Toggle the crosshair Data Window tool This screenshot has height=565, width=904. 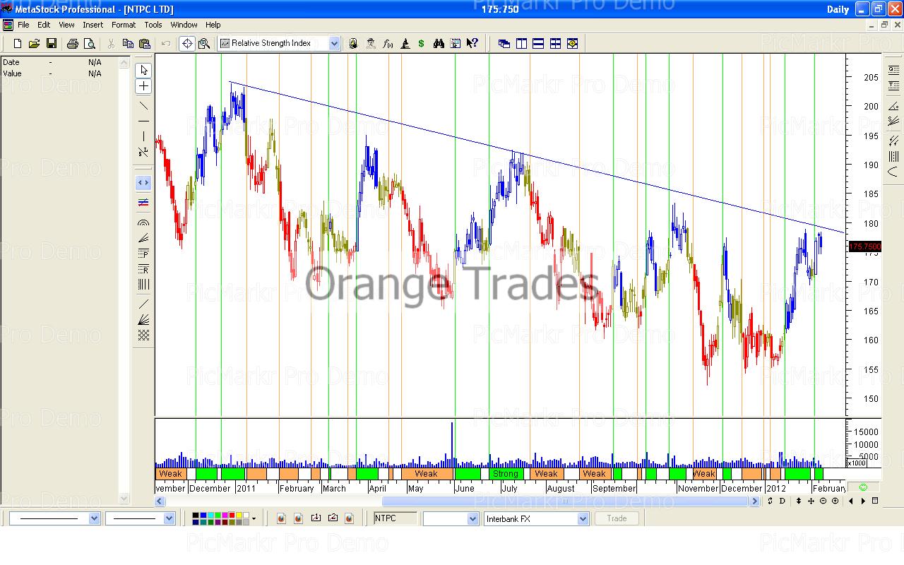187,44
